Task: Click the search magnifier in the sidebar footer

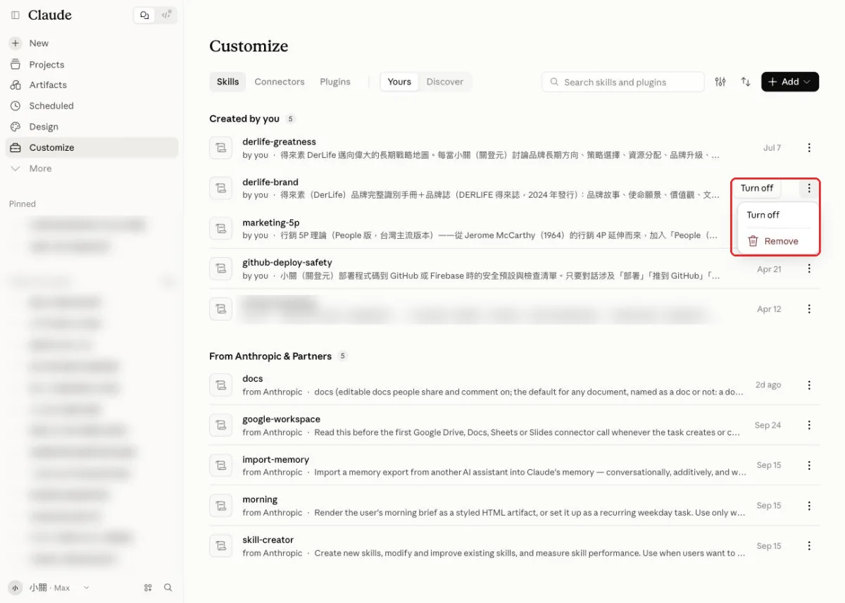Action: point(168,588)
